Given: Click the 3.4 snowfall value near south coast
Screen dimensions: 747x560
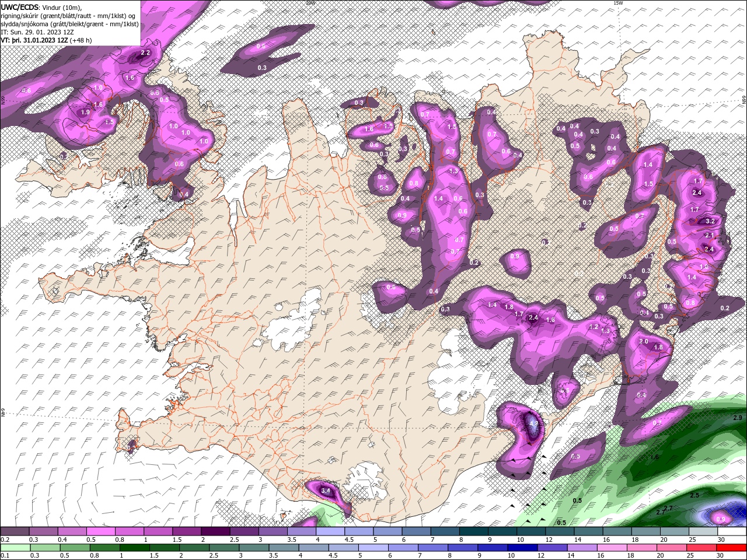Looking at the screenshot, I should tap(326, 491).
